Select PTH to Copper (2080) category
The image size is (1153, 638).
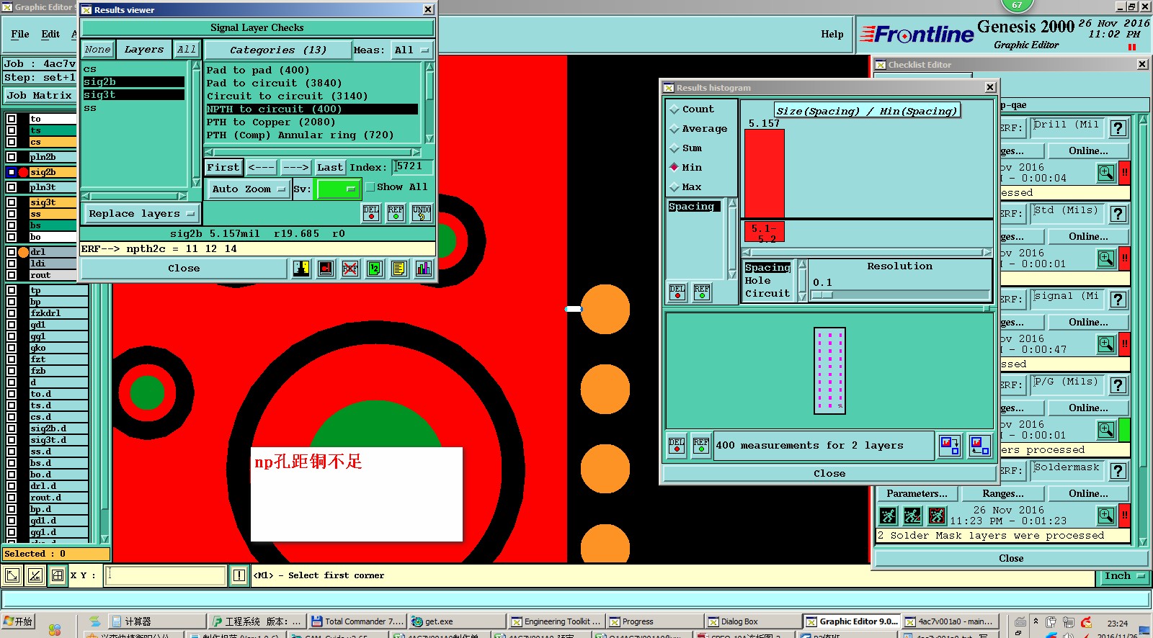270,122
